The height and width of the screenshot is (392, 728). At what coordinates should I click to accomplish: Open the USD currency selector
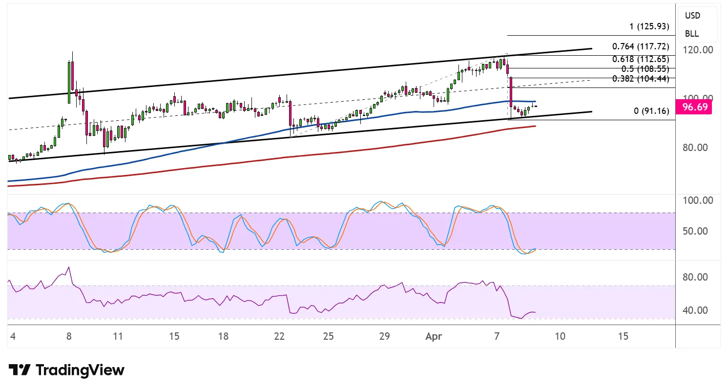coord(692,16)
